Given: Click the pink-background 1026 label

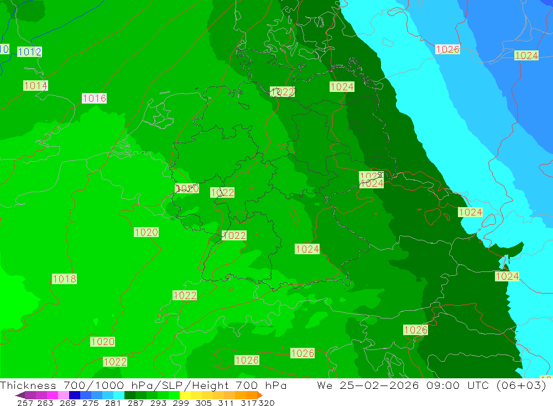Looking at the screenshot, I should coord(447,49).
